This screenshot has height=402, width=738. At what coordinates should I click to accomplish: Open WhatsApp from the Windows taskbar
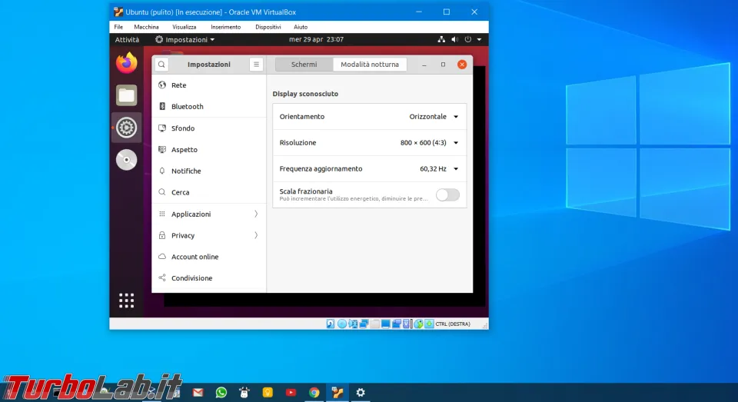click(221, 392)
